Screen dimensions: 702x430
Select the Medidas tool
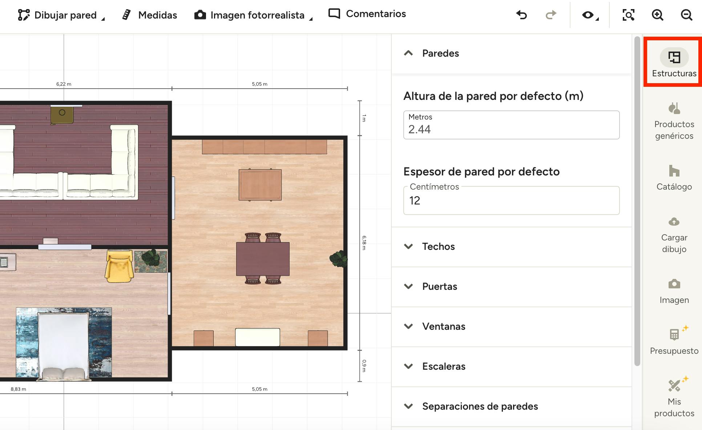coord(150,15)
